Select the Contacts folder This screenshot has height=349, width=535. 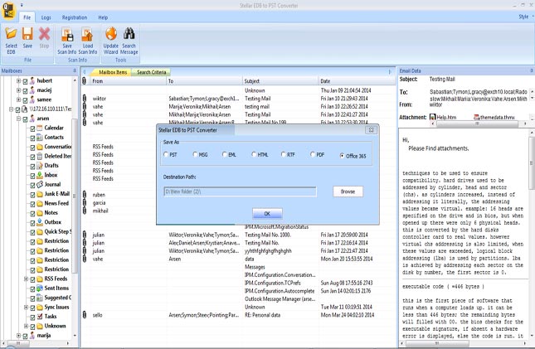coord(54,137)
